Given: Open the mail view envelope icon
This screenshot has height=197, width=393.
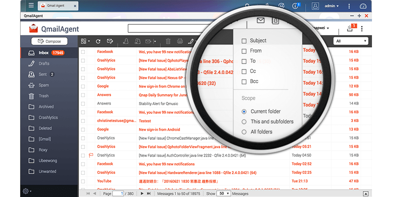Looking at the screenshot, I should [260, 20].
